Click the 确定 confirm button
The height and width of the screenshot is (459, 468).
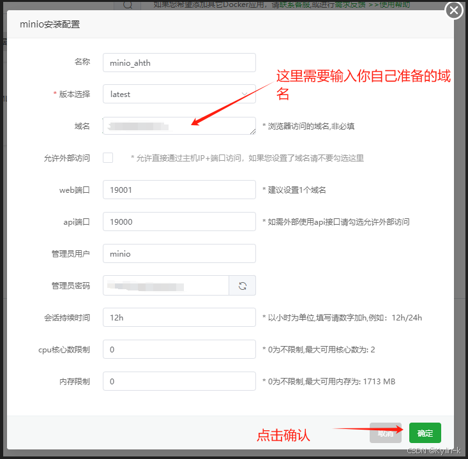pos(425,433)
